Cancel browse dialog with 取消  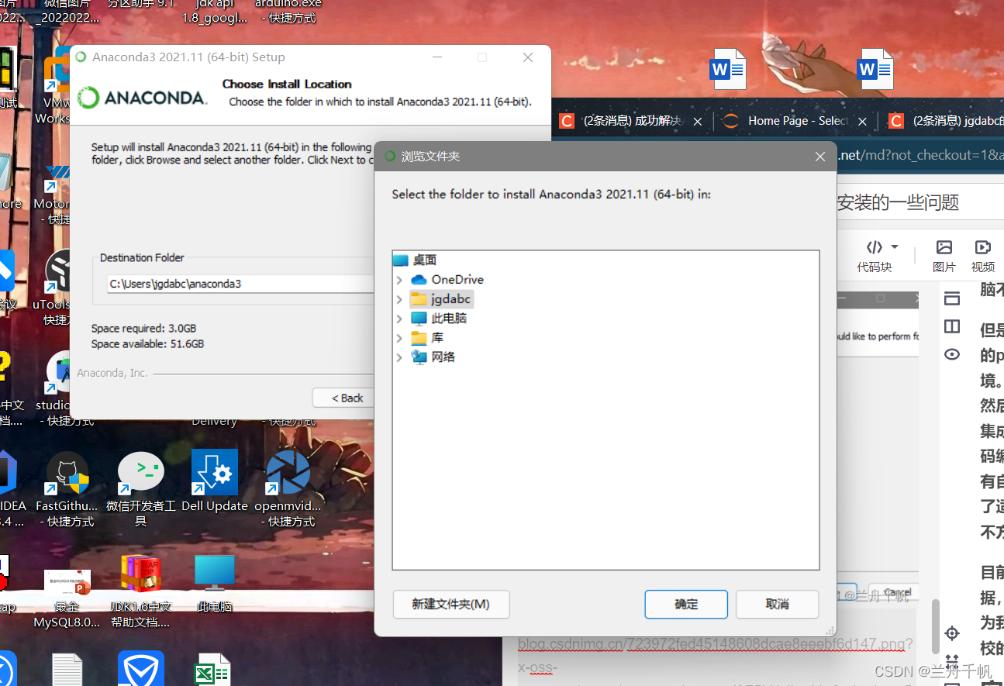(x=777, y=605)
